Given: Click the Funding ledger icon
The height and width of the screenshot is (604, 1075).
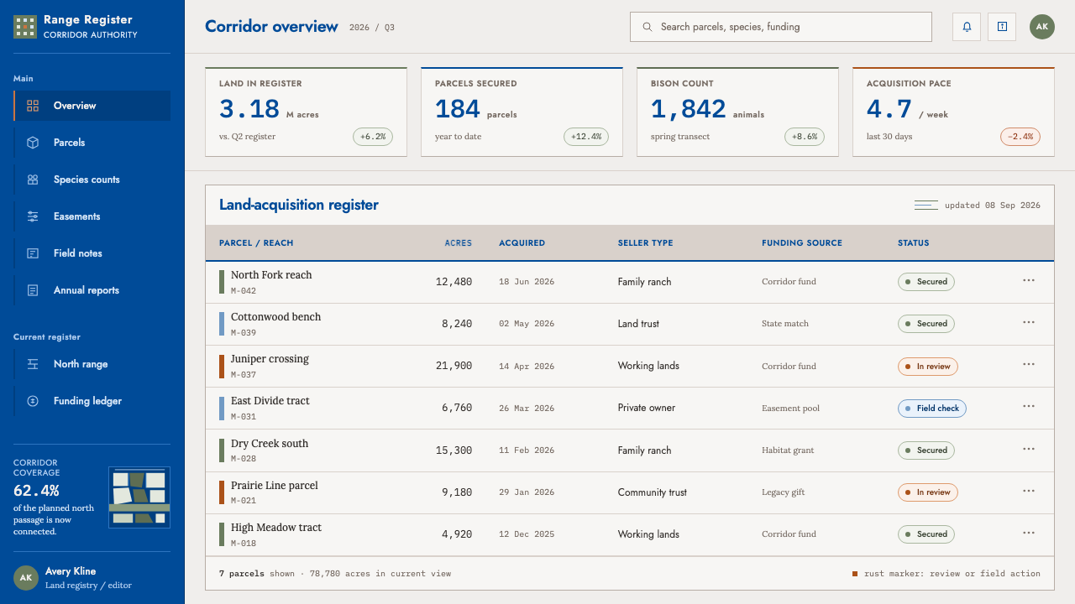Looking at the screenshot, I should tap(33, 401).
